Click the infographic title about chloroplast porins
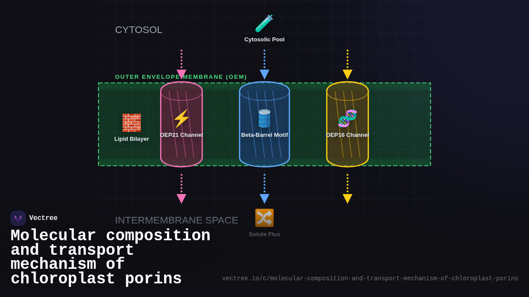This screenshot has height=297, width=529. pyautogui.click(x=110, y=257)
